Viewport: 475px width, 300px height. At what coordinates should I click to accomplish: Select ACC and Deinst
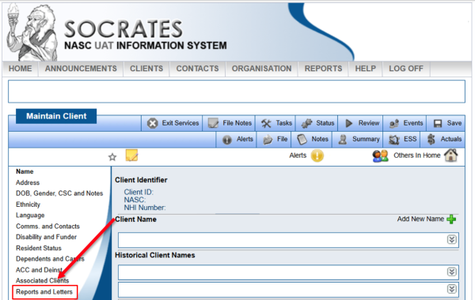[x=39, y=270]
